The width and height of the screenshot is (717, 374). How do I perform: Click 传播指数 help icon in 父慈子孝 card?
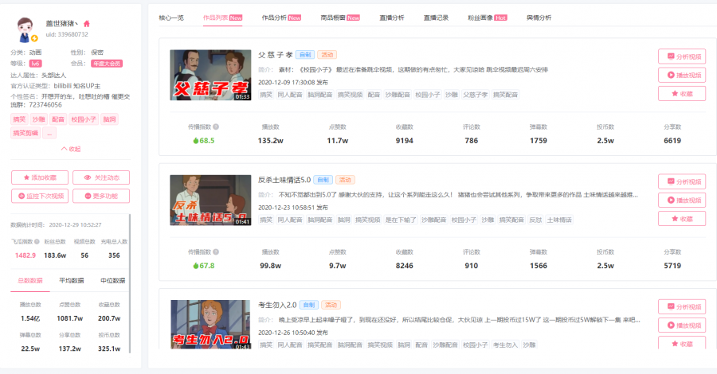coord(216,127)
